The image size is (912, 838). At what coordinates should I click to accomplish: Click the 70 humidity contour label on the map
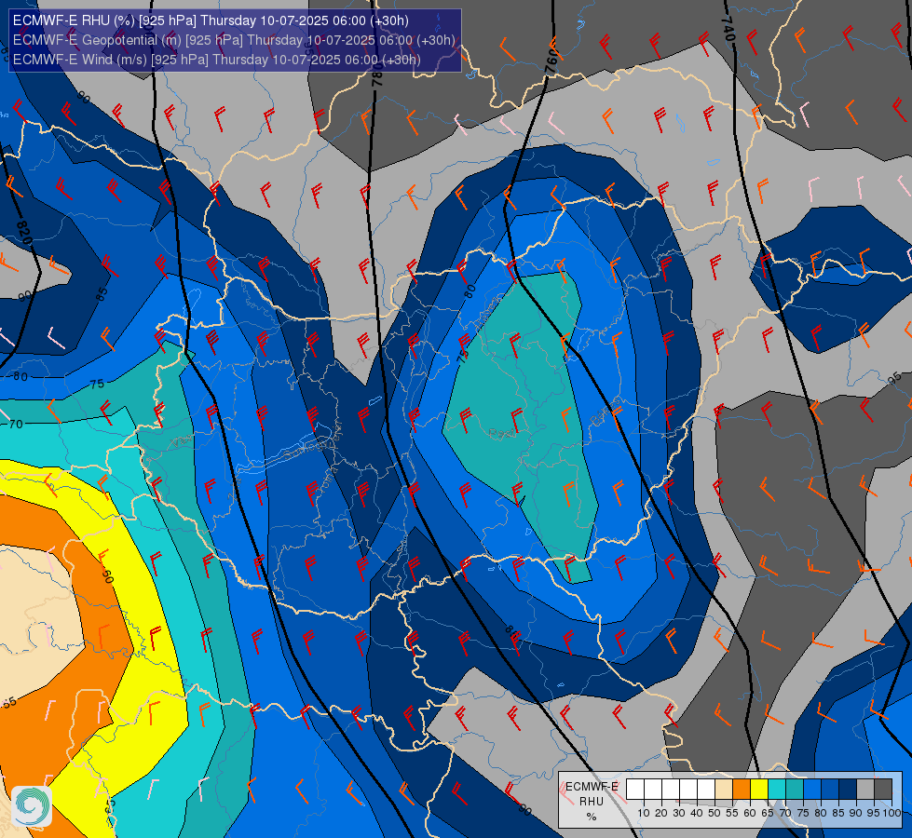[x=16, y=424]
